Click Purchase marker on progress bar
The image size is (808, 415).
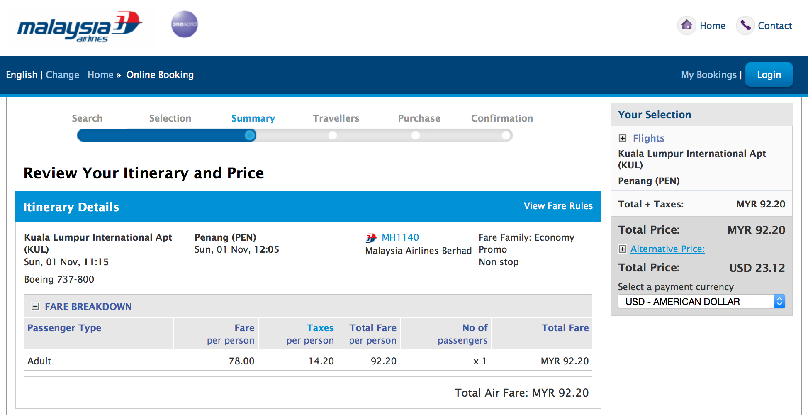point(416,135)
